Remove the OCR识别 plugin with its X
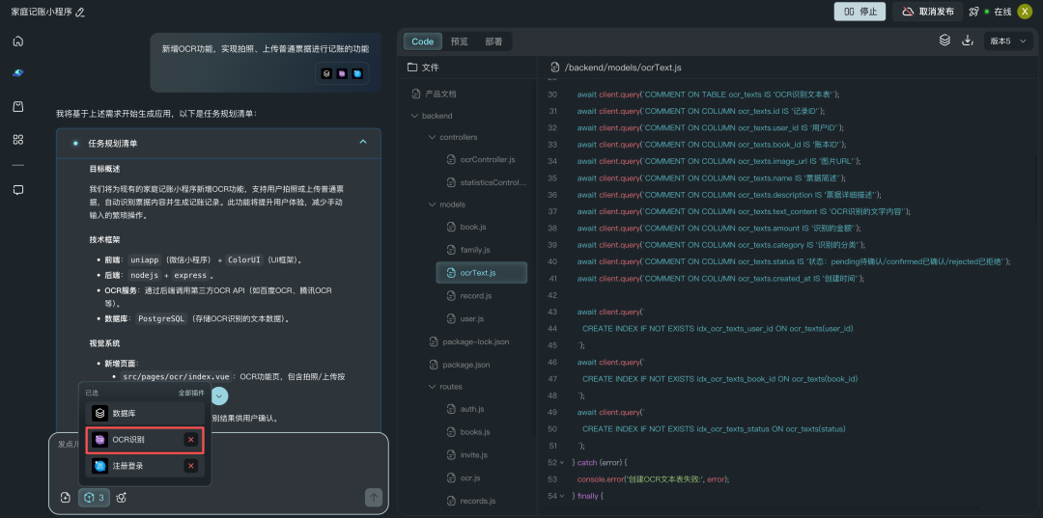Viewport: 1043px width, 518px height. (191, 440)
